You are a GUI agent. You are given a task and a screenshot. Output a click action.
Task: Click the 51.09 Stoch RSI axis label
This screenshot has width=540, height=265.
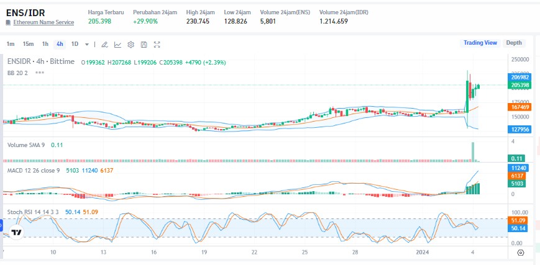click(x=516, y=220)
